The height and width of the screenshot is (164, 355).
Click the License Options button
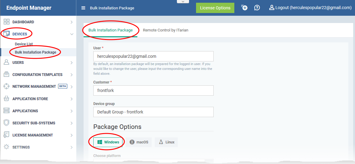[215, 8]
